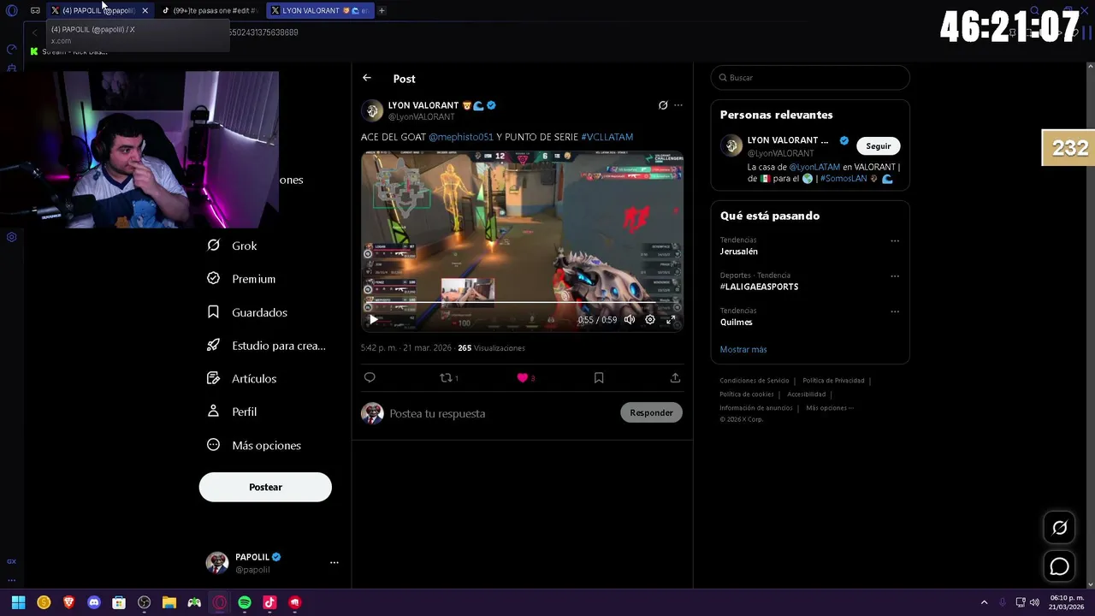Viewport: 1095px width, 616px height.
Task: Open @LyonLATAM link in bio
Action: click(814, 167)
